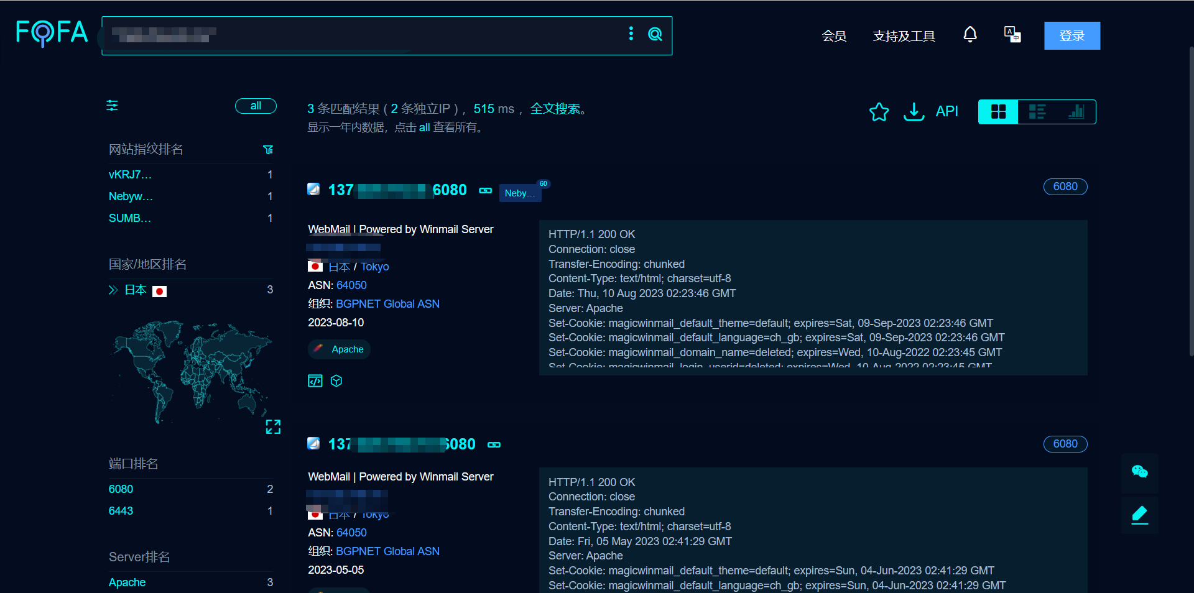Click the first result's 6080 port badge
1194x593 pixels.
[x=1065, y=186]
